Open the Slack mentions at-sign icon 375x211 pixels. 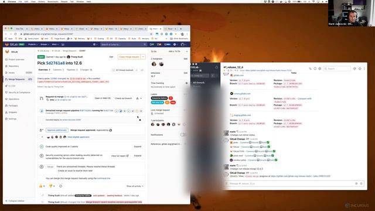click(354, 69)
